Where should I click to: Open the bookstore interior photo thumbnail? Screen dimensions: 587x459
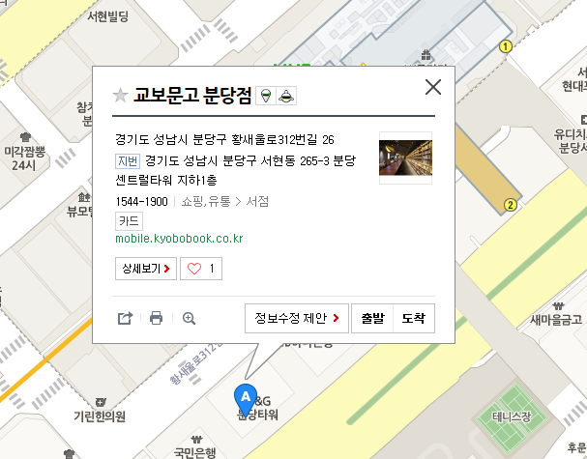pyautogui.click(x=405, y=158)
